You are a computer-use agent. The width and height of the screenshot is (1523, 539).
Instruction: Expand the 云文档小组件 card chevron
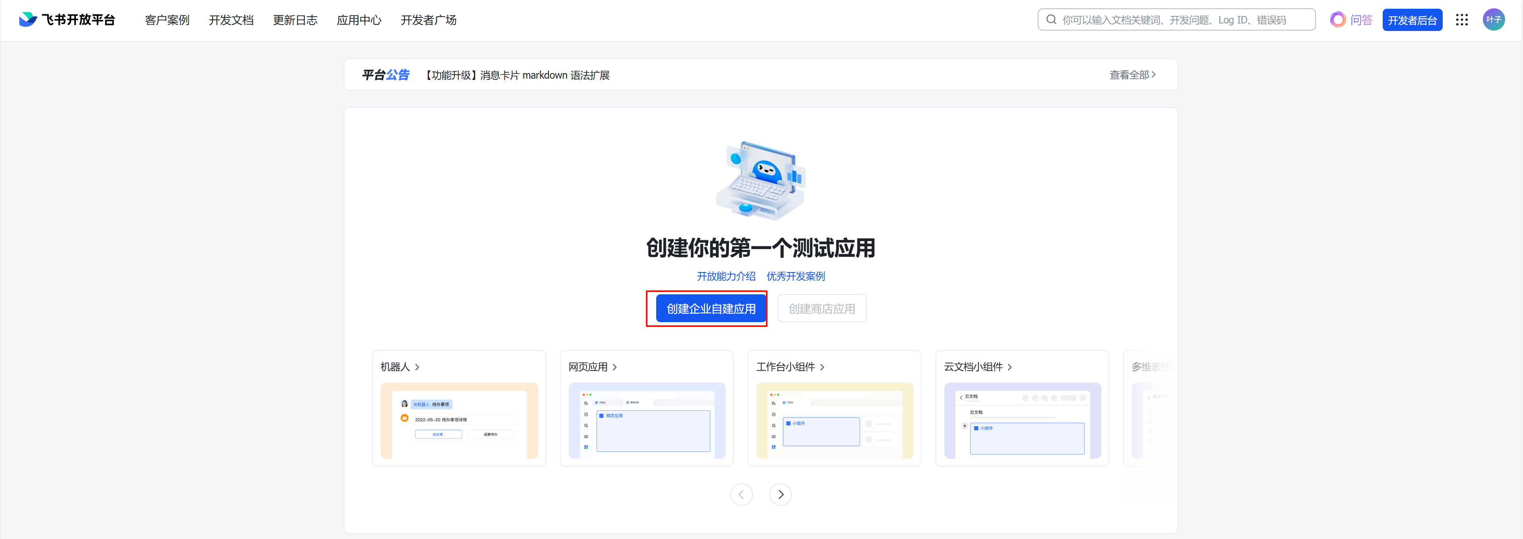[x=1009, y=367]
